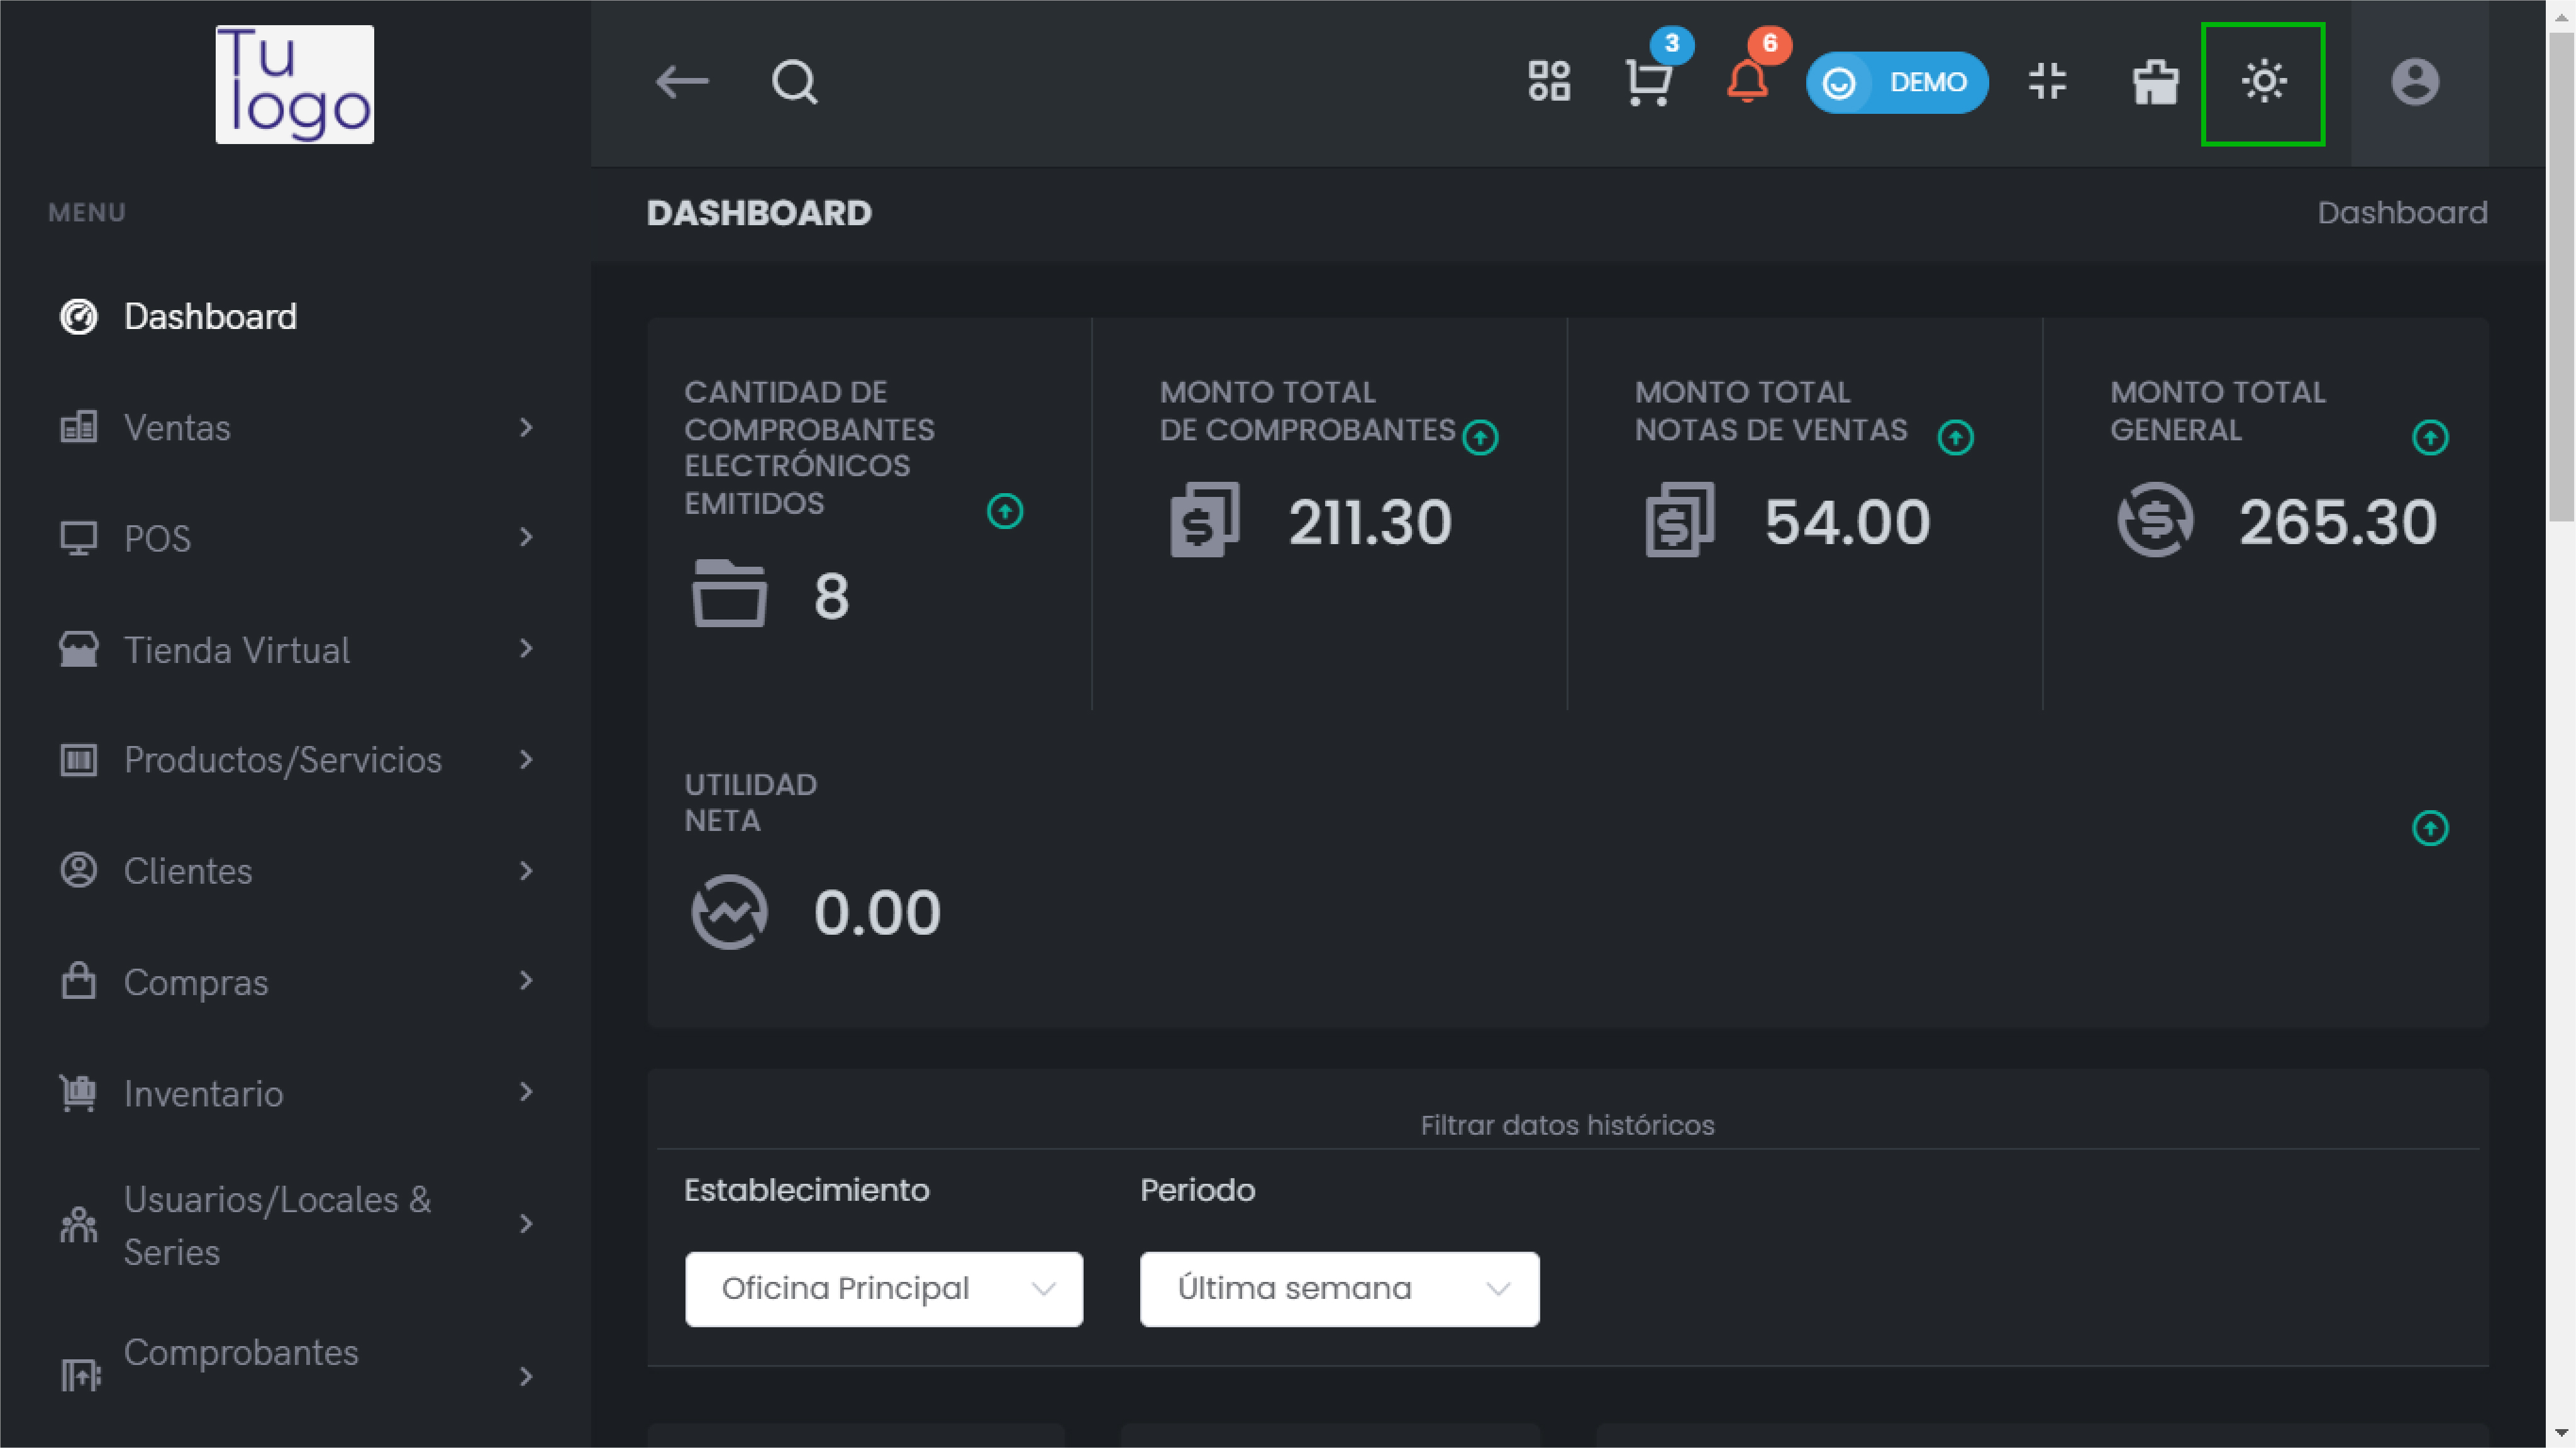This screenshot has width=2576, height=1448.
Task: Click arrow circle on Utilidad Neta card
Action: [x=2430, y=828]
